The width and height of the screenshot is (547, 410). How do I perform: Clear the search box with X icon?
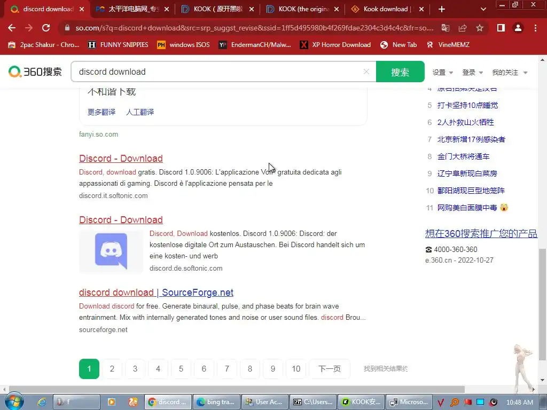pyautogui.click(x=366, y=72)
